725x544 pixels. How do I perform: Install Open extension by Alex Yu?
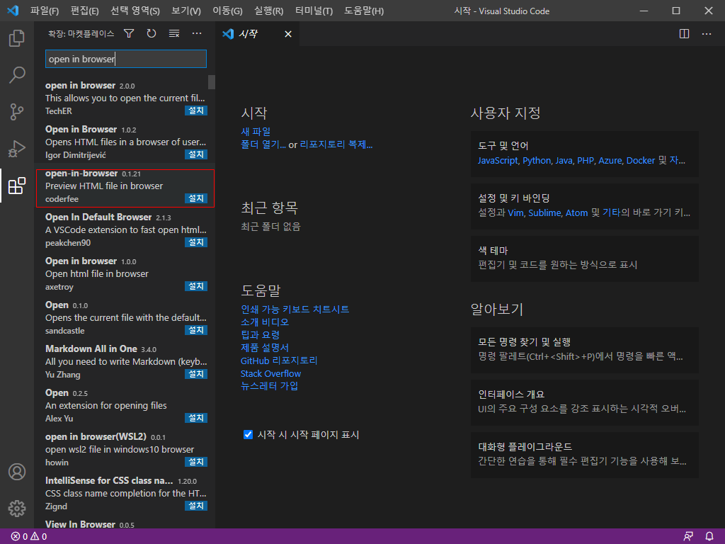[x=196, y=418]
